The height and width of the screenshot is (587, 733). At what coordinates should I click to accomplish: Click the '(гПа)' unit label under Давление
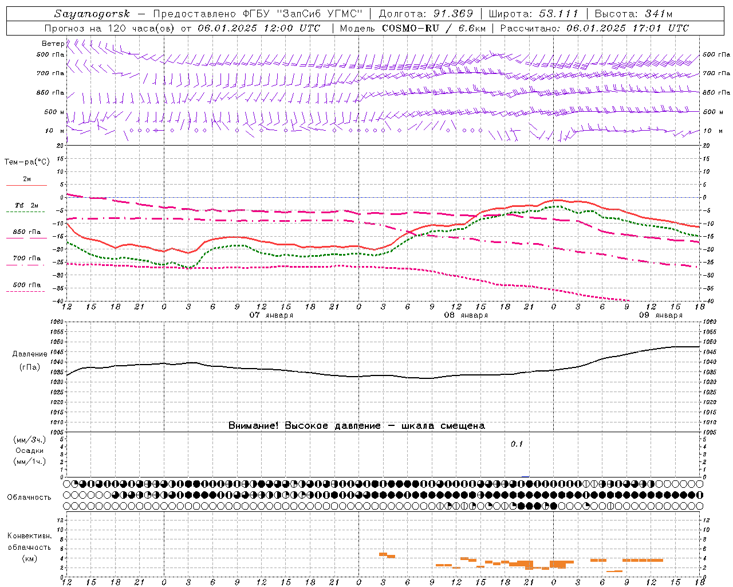click(x=29, y=367)
